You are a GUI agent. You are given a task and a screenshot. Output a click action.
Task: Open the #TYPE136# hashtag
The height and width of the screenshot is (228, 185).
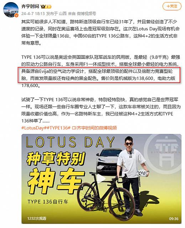58,128
